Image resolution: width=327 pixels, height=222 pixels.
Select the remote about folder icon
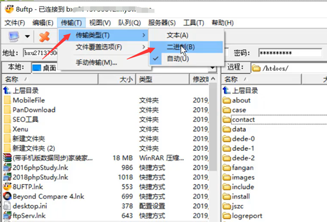227,100
